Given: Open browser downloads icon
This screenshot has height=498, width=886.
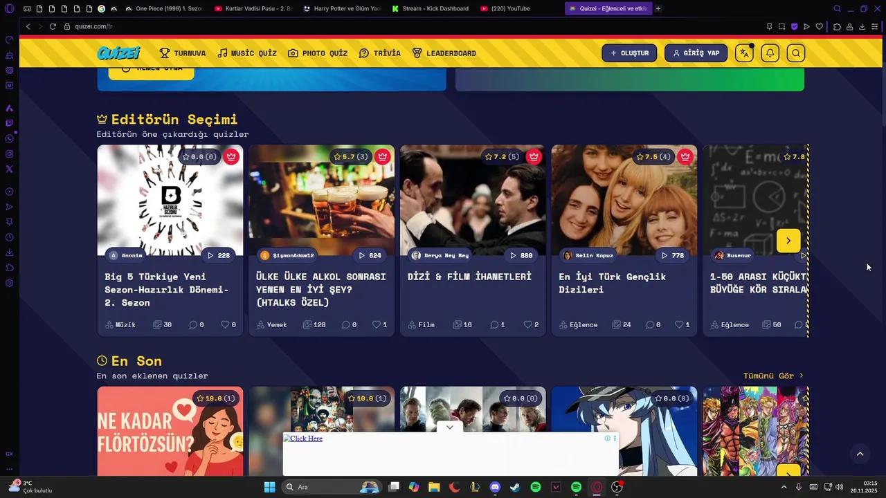Looking at the screenshot, I should click(862, 26).
